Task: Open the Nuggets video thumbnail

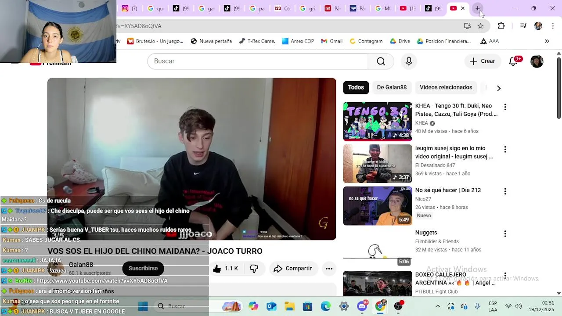Action: (378, 248)
